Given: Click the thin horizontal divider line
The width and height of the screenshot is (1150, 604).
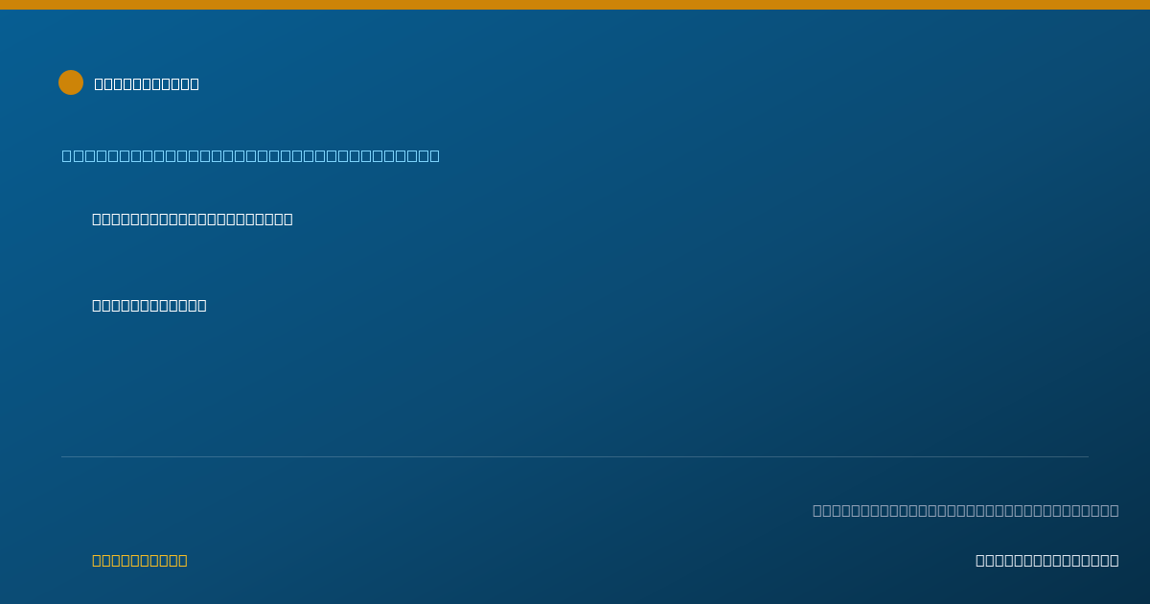Looking at the screenshot, I should coord(575,456).
